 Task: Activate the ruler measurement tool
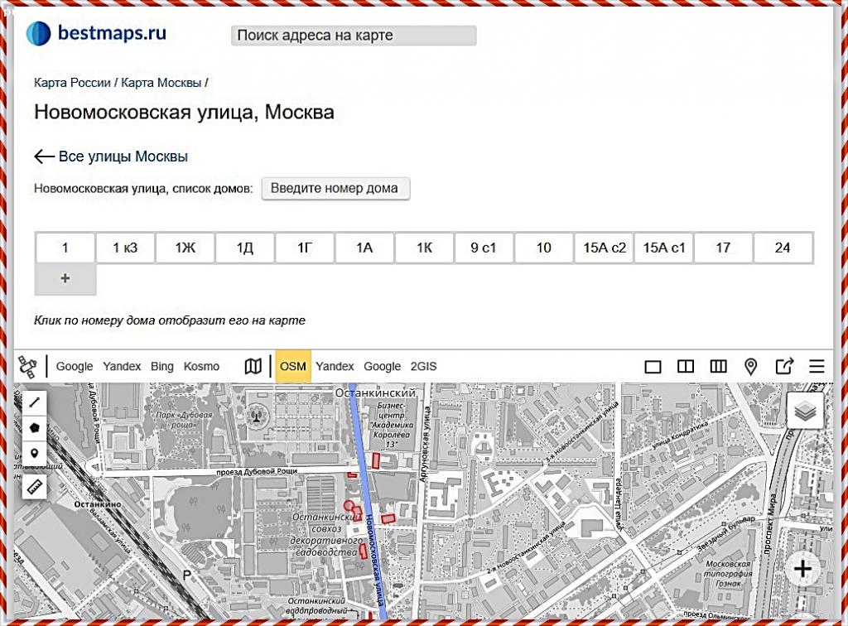coord(35,486)
